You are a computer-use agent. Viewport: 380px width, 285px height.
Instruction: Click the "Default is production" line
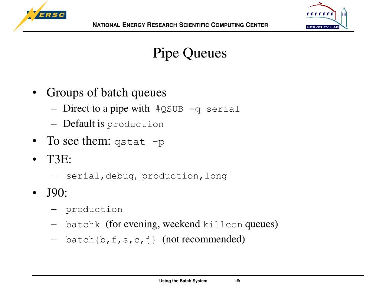(x=114, y=124)
